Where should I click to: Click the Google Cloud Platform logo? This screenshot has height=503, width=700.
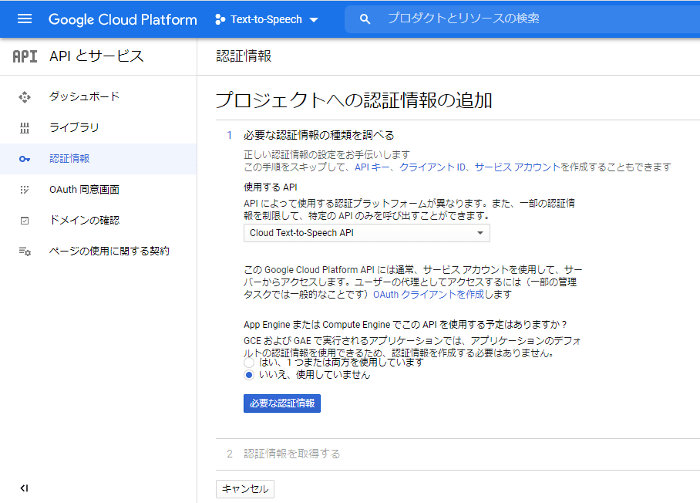123,19
